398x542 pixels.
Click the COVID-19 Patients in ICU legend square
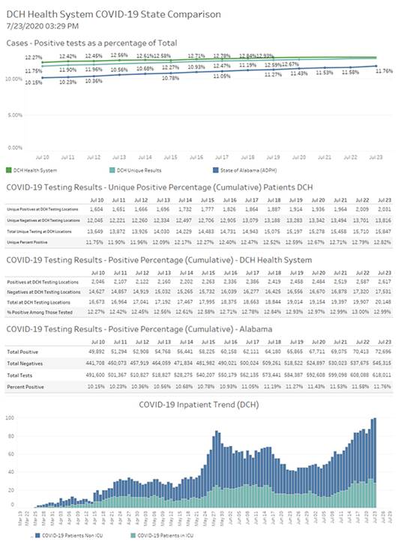tap(133, 535)
